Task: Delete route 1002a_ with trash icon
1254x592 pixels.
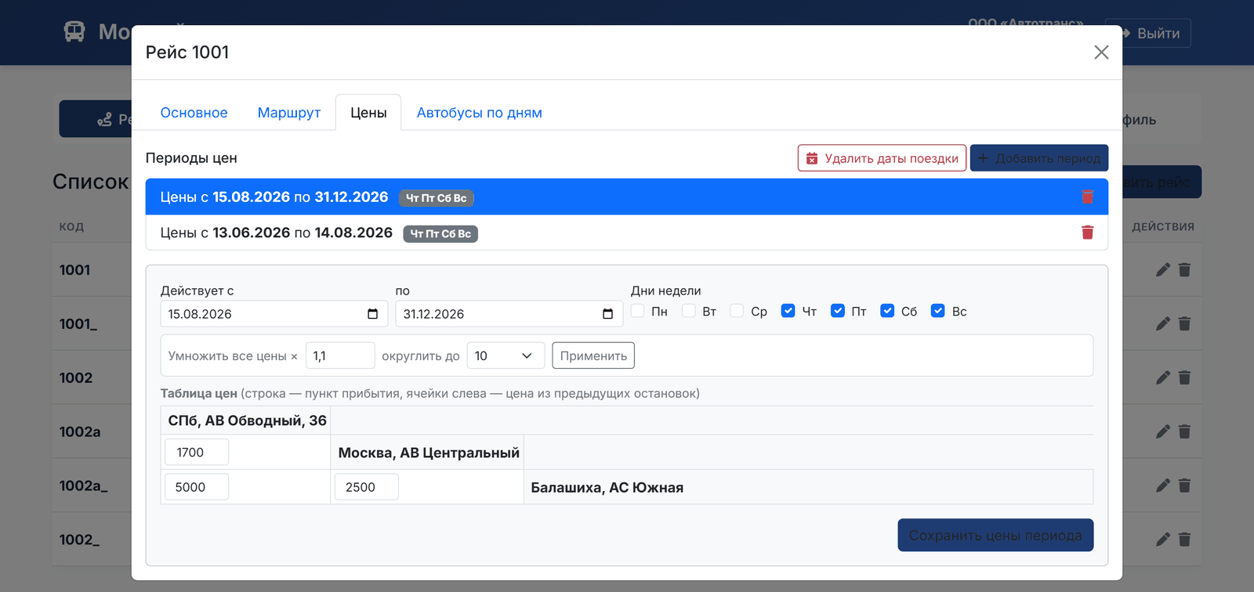Action: pos(1184,486)
